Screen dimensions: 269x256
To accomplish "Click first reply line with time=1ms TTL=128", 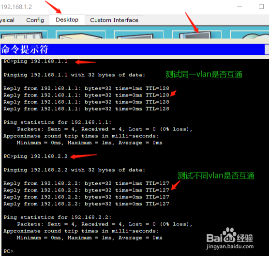I will pyautogui.click(x=86, y=88).
